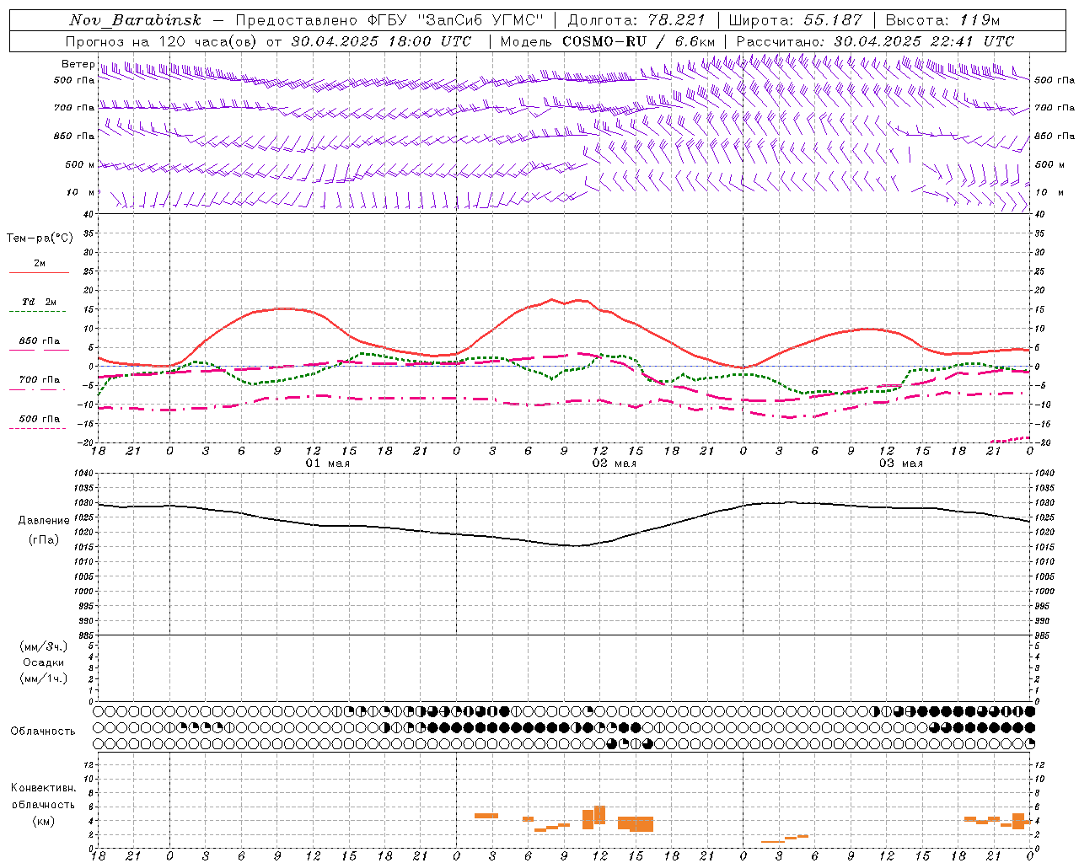Click the Ветер wind panel label
1079x863 pixels.
[x=78, y=64]
